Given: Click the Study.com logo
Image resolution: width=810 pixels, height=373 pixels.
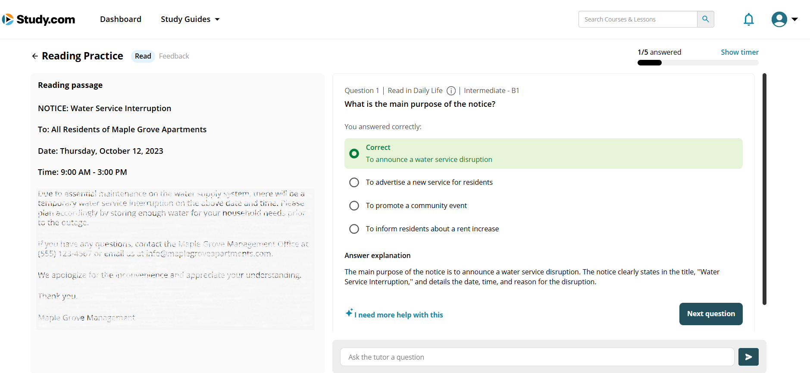Looking at the screenshot, I should [39, 19].
